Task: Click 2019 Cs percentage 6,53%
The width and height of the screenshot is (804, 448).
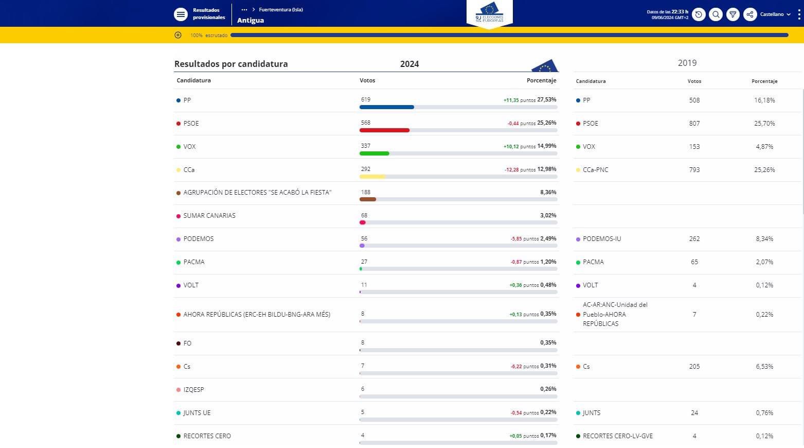Action: point(764,367)
